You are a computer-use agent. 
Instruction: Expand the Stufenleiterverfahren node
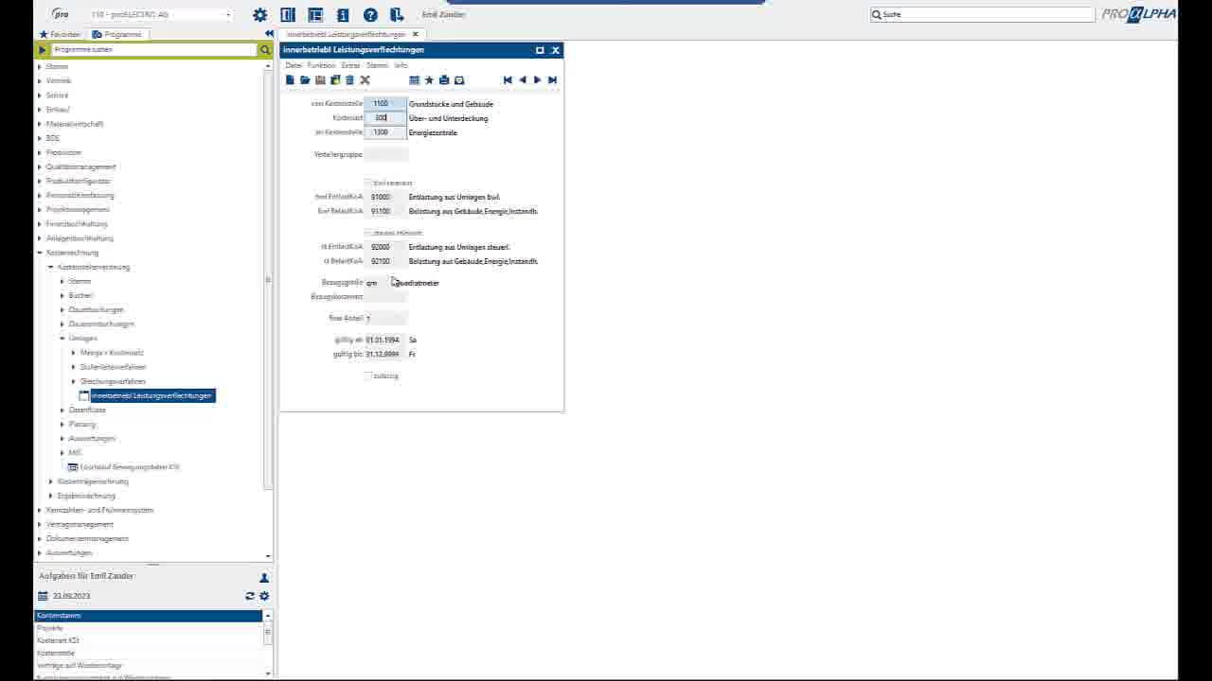[x=73, y=367]
